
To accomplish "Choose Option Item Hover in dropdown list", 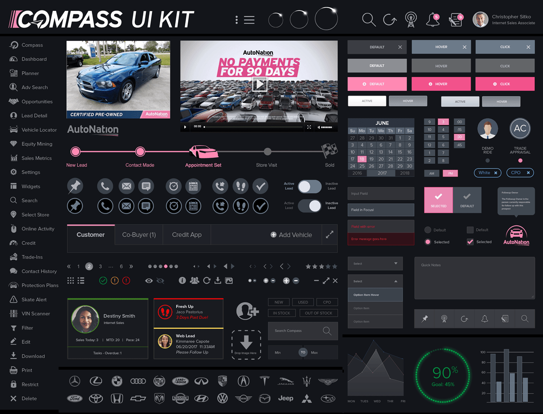I will (375, 295).
